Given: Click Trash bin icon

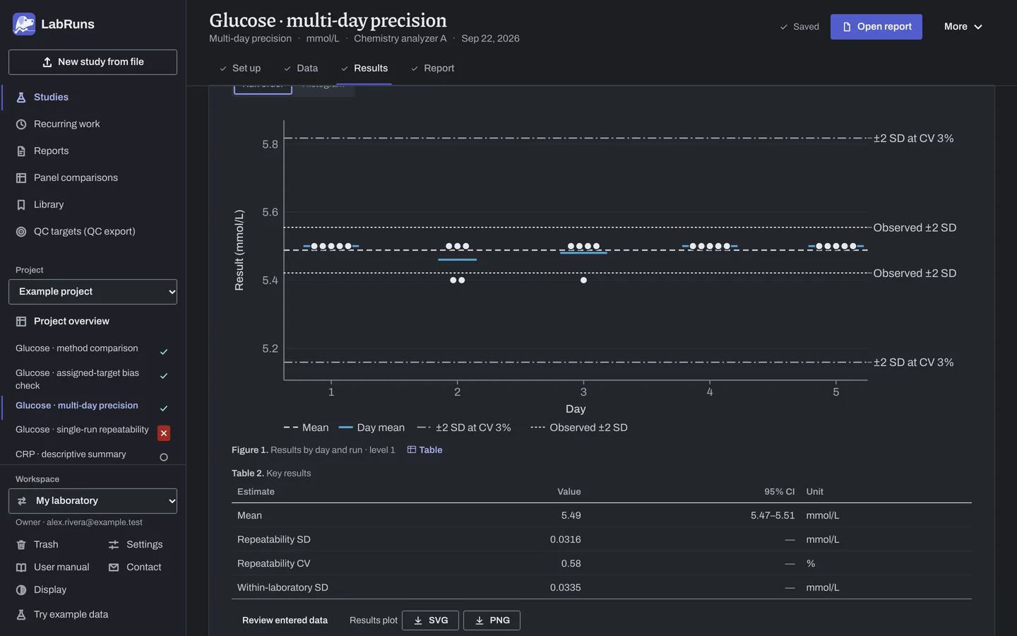Looking at the screenshot, I should 21,544.
